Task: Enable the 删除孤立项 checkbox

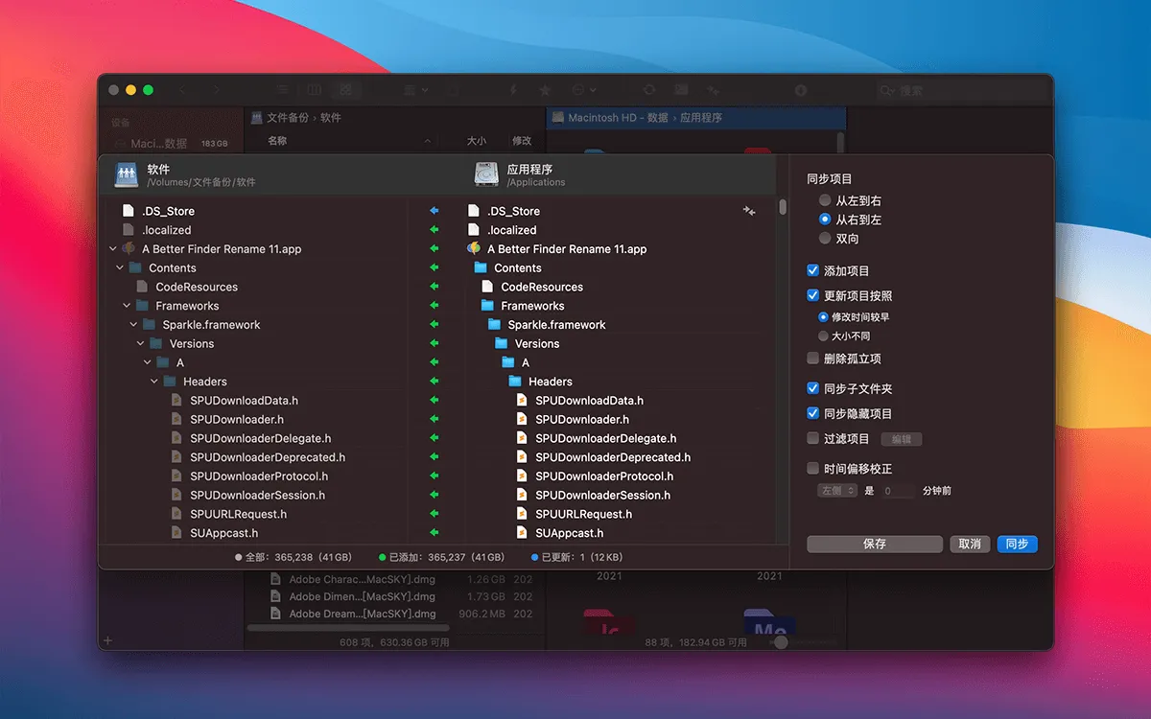Action: (813, 359)
